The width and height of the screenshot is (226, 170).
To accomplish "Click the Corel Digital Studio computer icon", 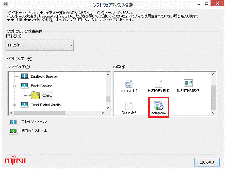I will pos(25,105).
